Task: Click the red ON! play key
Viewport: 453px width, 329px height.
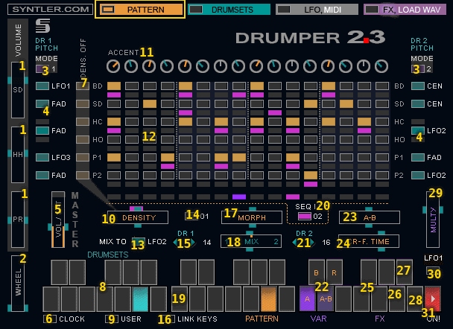Action: (x=433, y=298)
